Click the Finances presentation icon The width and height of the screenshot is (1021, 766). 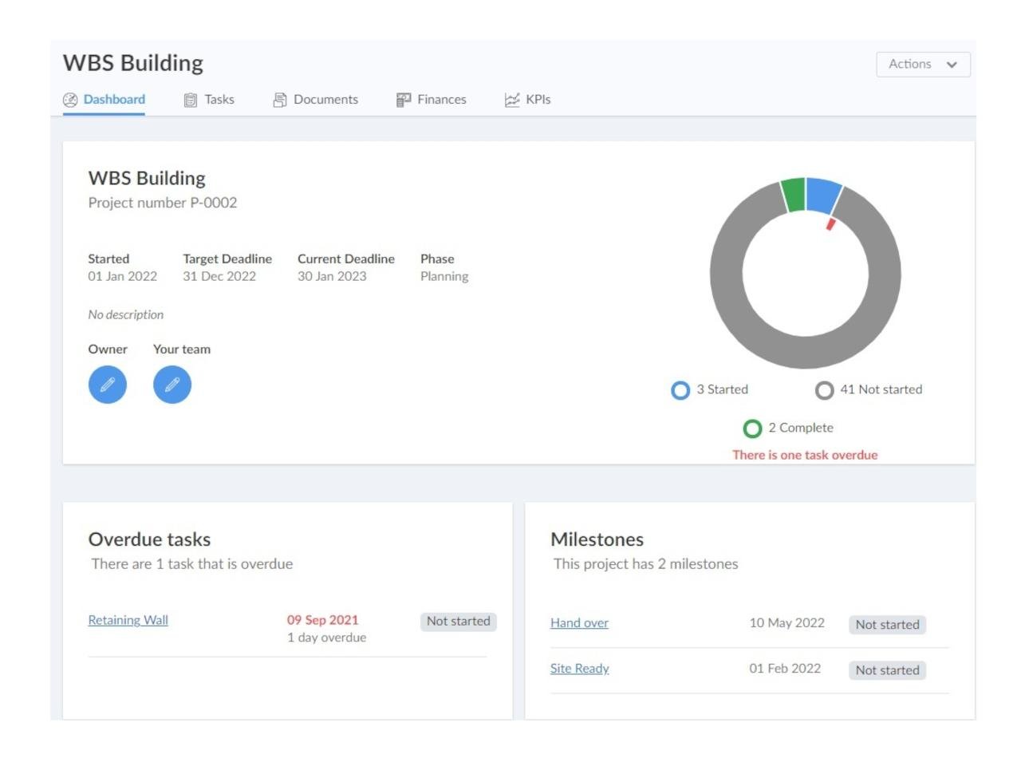(x=404, y=100)
